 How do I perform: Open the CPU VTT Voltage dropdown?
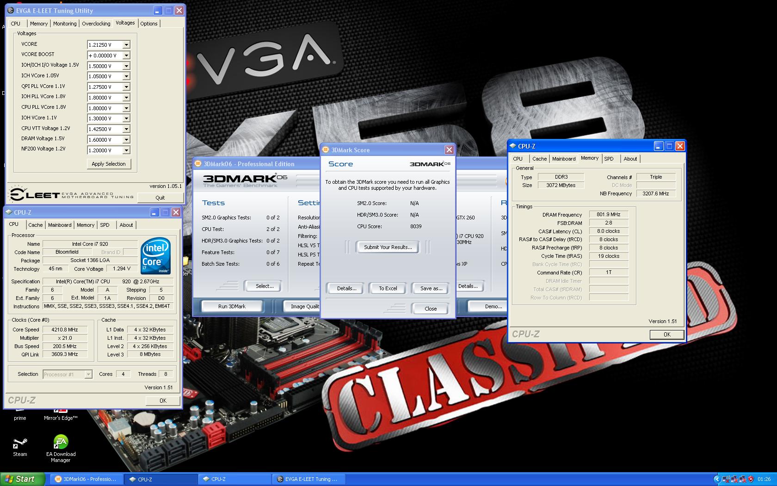coord(126,129)
